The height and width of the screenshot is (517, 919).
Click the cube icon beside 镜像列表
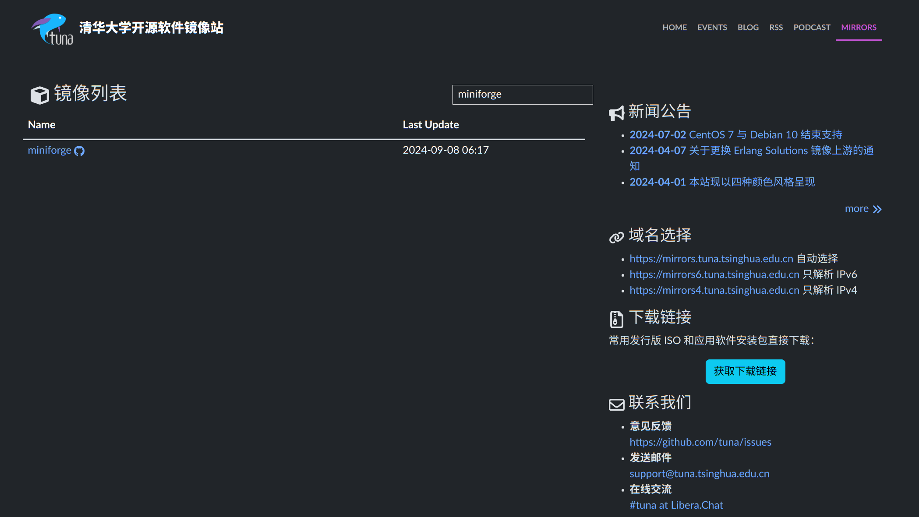pyautogui.click(x=39, y=95)
